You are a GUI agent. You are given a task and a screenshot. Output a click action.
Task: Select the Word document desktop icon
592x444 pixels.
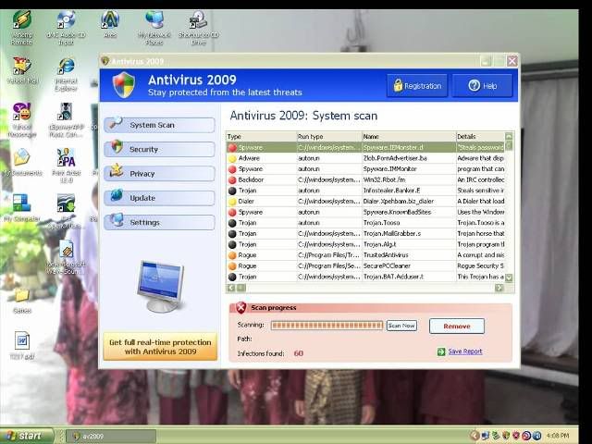pyautogui.click(x=22, y=346)
